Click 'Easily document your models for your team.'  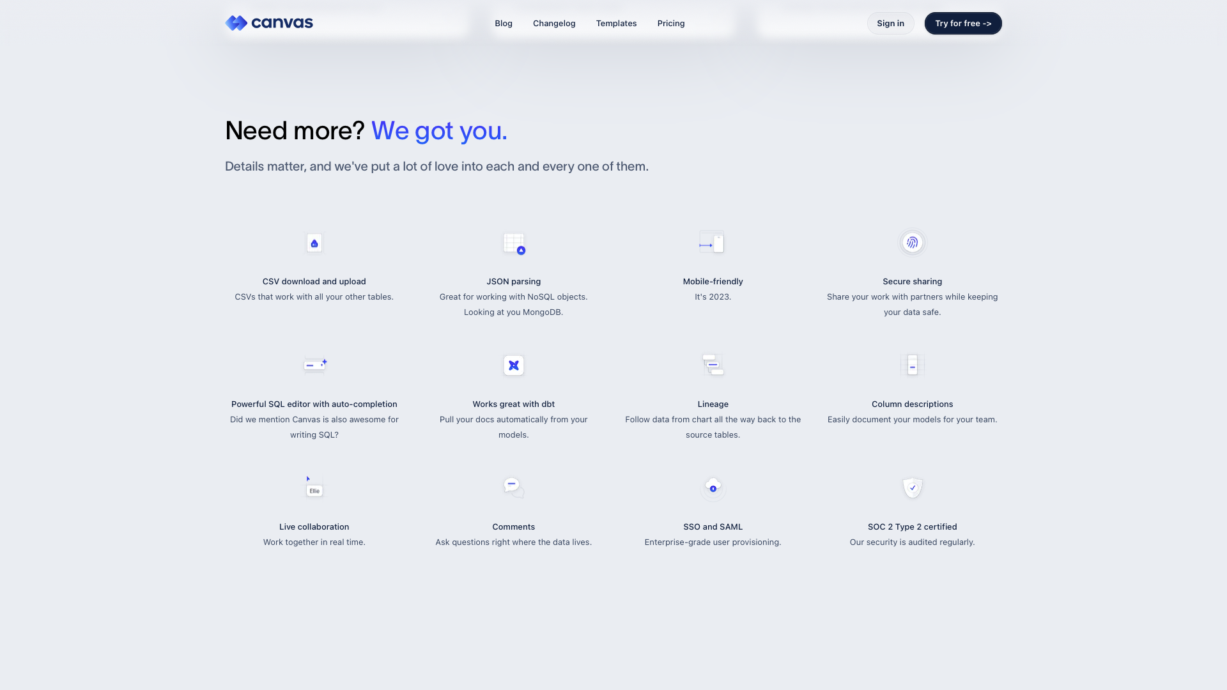tap(913, 419)
